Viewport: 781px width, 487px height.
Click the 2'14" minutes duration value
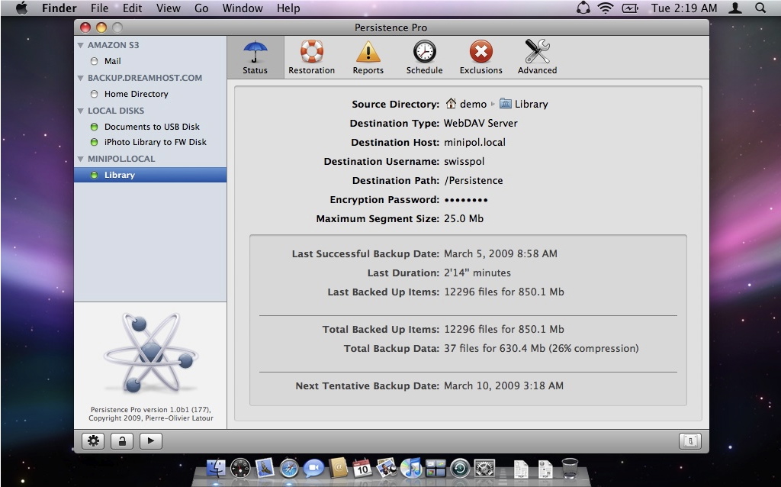click(x=477, y=273)
